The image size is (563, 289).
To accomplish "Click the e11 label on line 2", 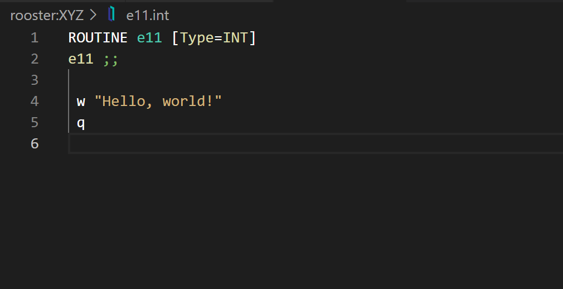I will coord(81,59).
